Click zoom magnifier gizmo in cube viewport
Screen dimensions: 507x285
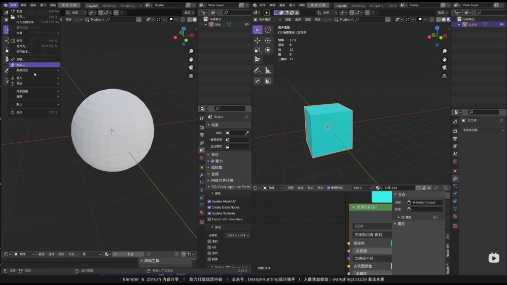(445, 51)
